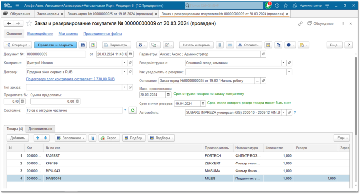Open Операция dropdown menu
Screen dimensions: 360x194
[18, 45]
